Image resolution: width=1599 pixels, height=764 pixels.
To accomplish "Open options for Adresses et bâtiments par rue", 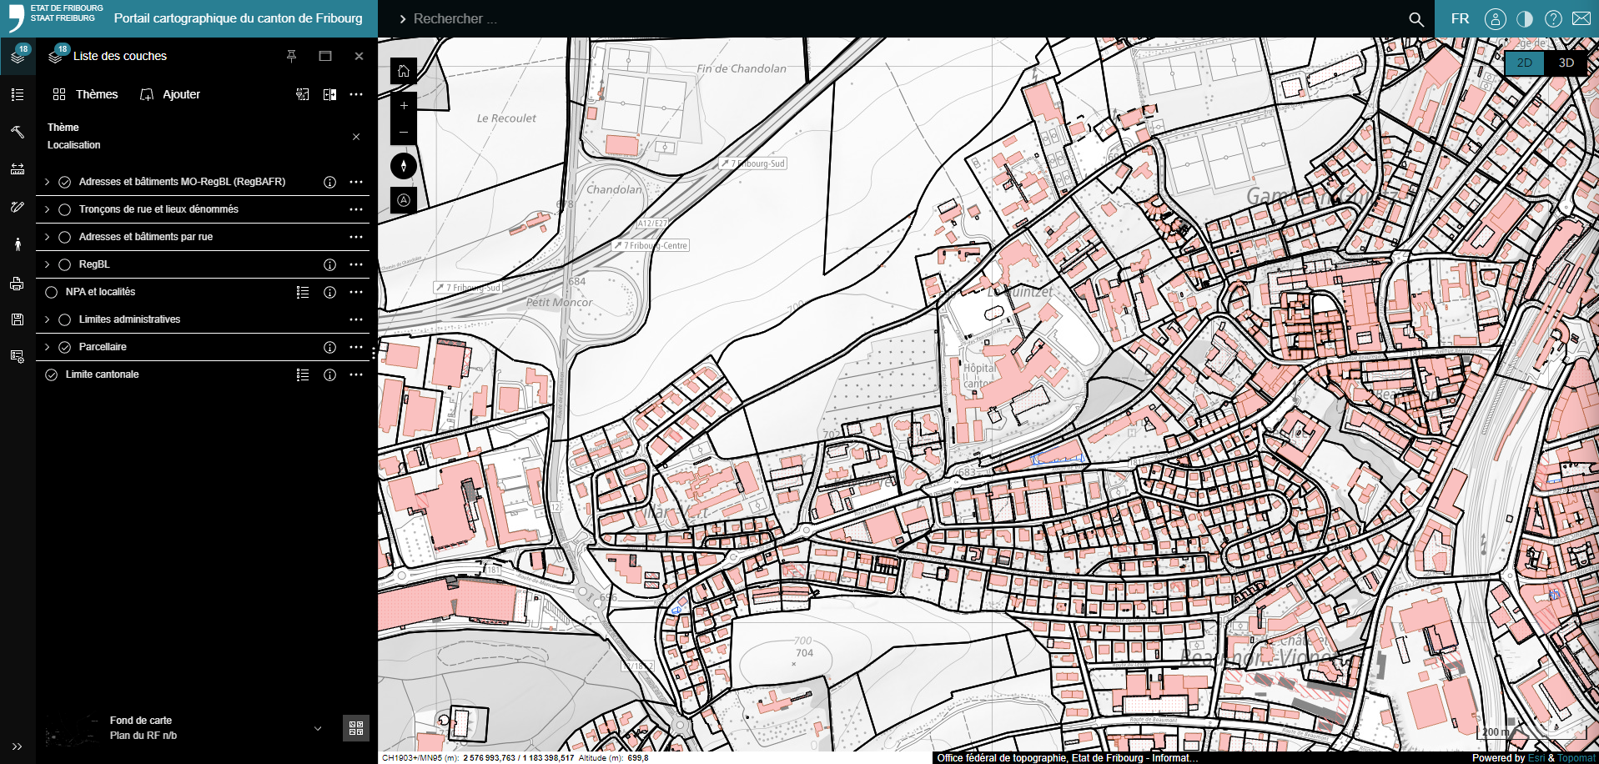I will (356, 237).
